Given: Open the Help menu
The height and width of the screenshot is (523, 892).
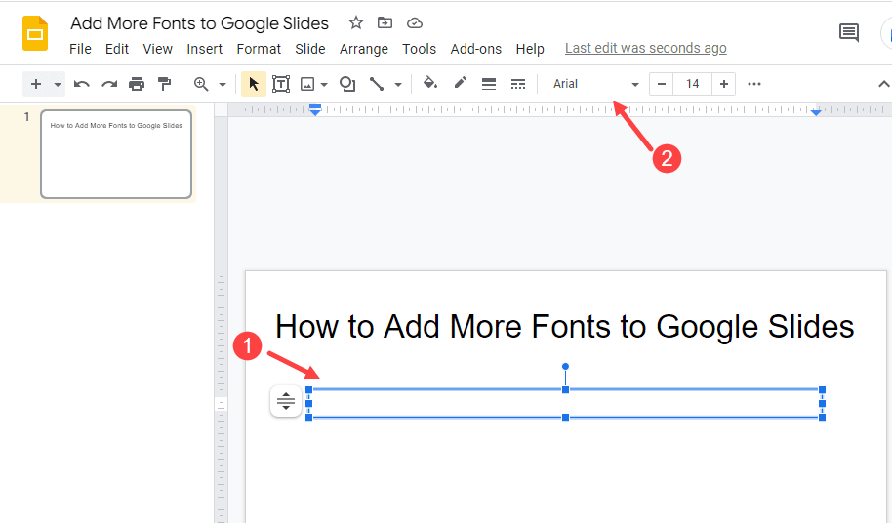Looking at the screenshot, I should [x=530, y=49].
